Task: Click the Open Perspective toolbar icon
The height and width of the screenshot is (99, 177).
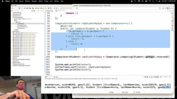Action: (163, 8)
